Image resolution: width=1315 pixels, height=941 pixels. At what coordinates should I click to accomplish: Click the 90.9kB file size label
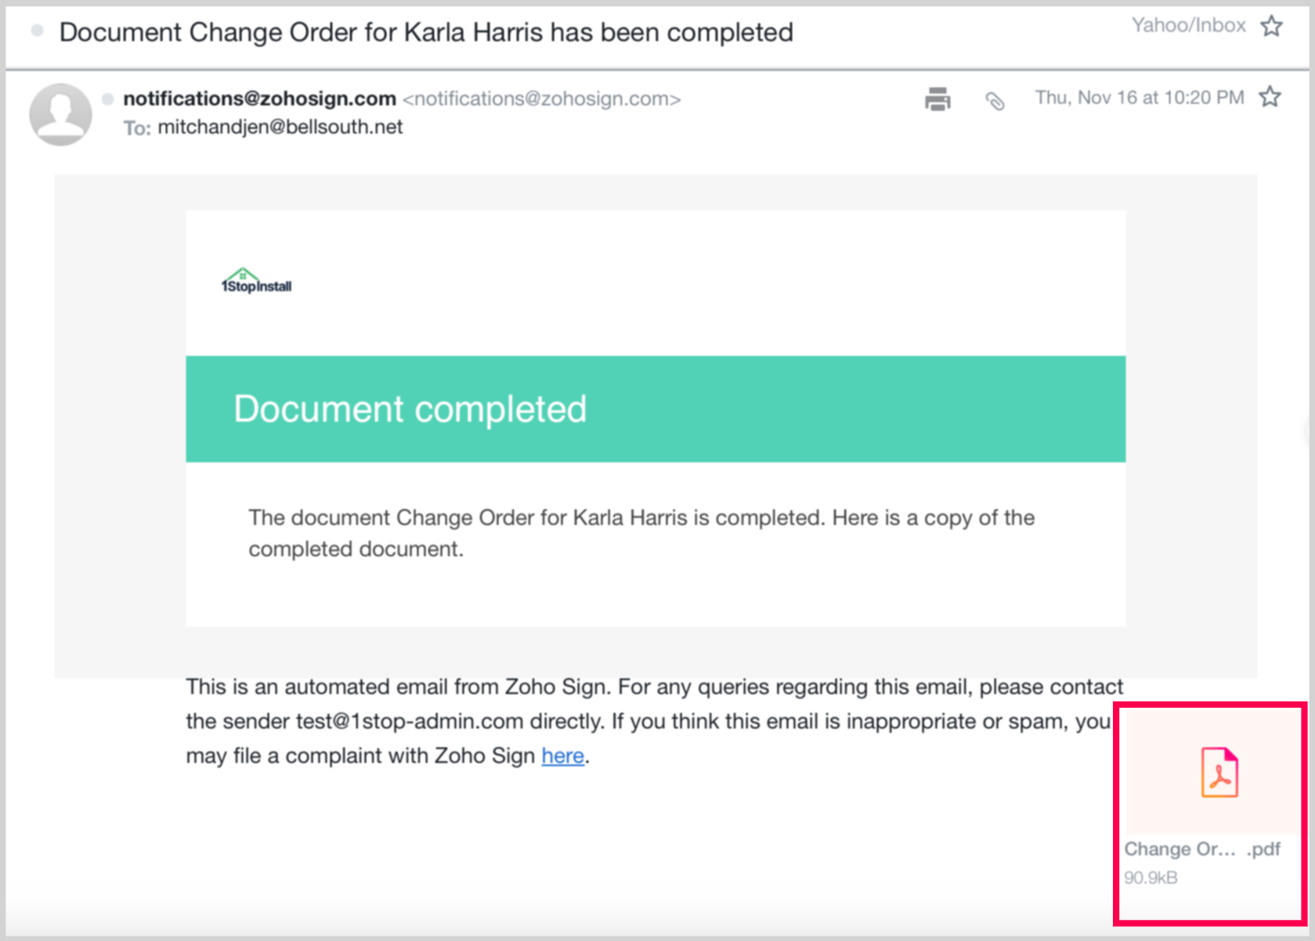click(1150, 878)
